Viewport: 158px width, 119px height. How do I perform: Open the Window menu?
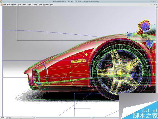point(46,4)
